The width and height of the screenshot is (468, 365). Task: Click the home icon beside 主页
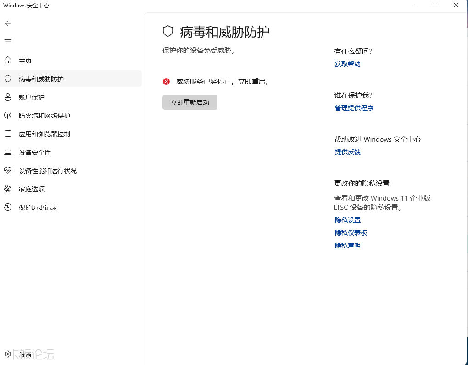click(x=8, y=60)
